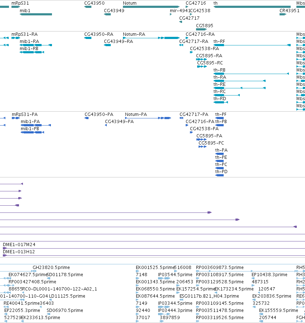
Task: Select the CG43950 gene label
Action: 94,3
